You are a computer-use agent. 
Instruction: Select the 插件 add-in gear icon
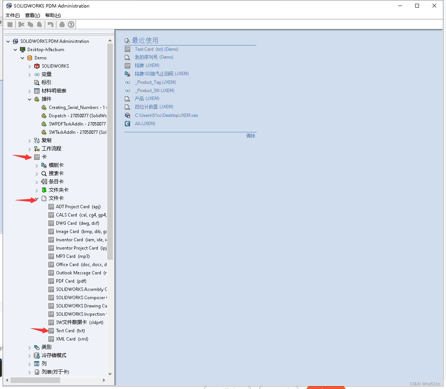pos(37,99)
